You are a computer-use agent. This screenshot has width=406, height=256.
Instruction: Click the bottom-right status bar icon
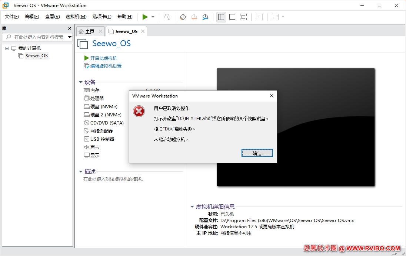[x=395, y=253]
